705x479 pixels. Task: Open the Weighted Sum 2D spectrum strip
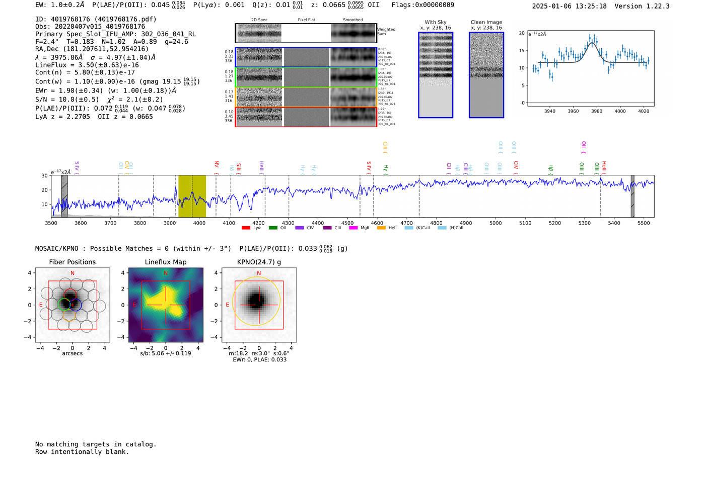pos(306,33)
